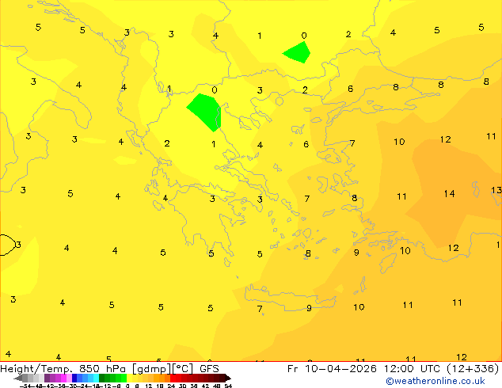This screenshot has height=388, width=502.
Task: Click the grey left arrow end of color scale
Action: (18, 378)
